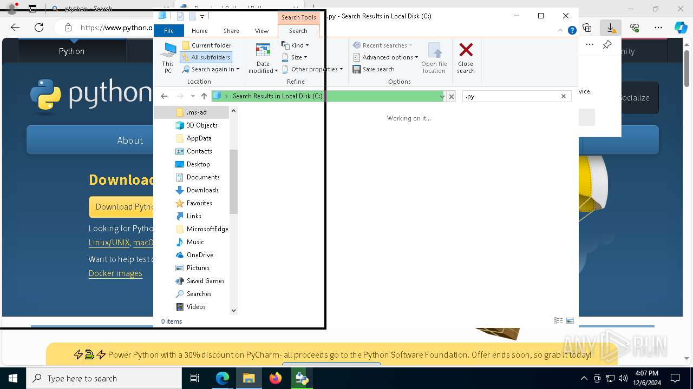Select Current folder search scope
Image resolution: width=693 pixels, height=389 pixels.
tap(206, 45)
